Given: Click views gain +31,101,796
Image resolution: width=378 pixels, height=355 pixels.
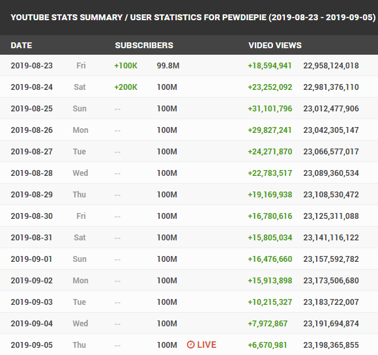Looking at the screenshot, I should point(270,108).
